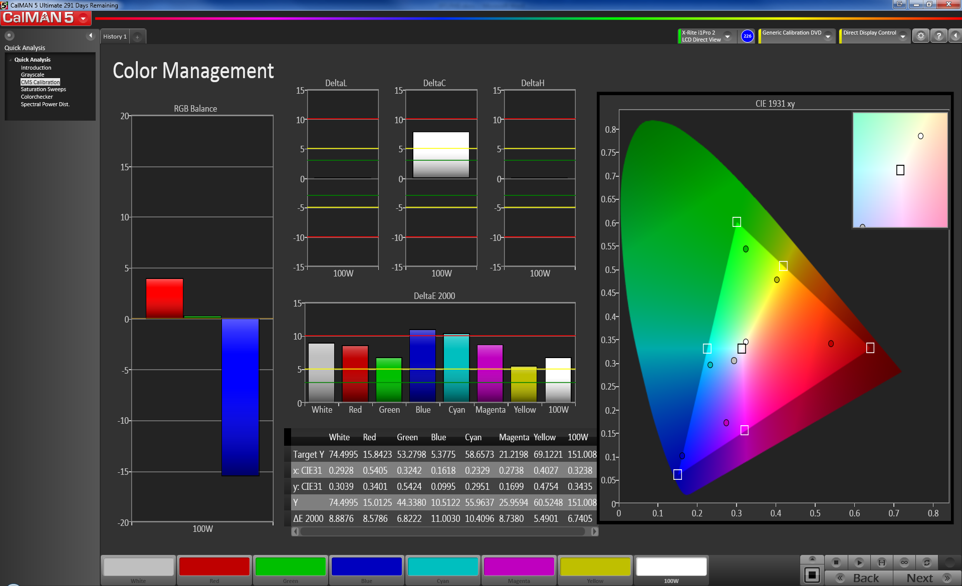This screenshot has width=962, height=586.
Task: Select the Magenta color swatch
Action: click(x=519, y=567)
